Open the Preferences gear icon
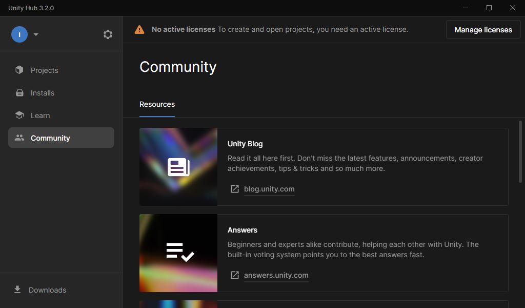This screenshot has width=525, height=308. tap(108, 34)
